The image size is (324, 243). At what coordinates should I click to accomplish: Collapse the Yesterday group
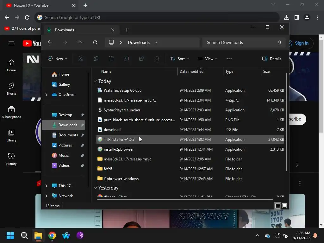[95, 188]
